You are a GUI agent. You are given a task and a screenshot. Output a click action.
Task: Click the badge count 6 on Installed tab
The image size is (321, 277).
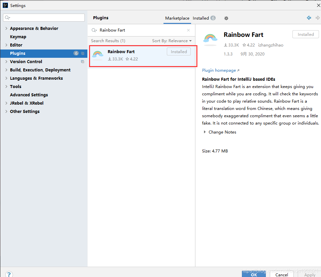point(213,18)
